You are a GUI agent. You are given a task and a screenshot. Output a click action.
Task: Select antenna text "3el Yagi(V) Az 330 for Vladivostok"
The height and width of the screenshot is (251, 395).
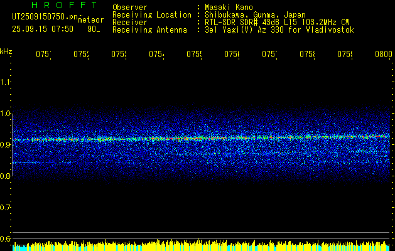coord(279,30)
